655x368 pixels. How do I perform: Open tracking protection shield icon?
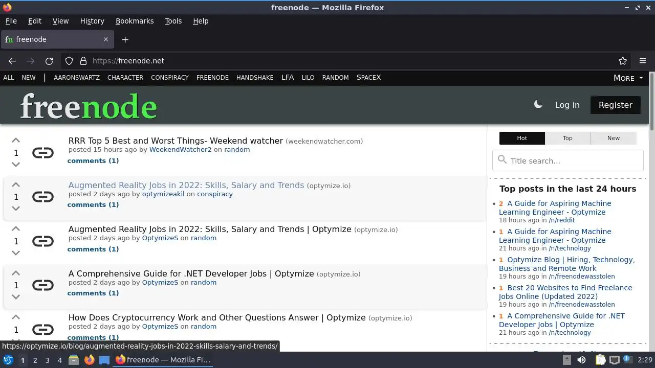click(x=69, y=61)
